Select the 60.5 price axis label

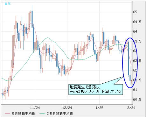137,100
